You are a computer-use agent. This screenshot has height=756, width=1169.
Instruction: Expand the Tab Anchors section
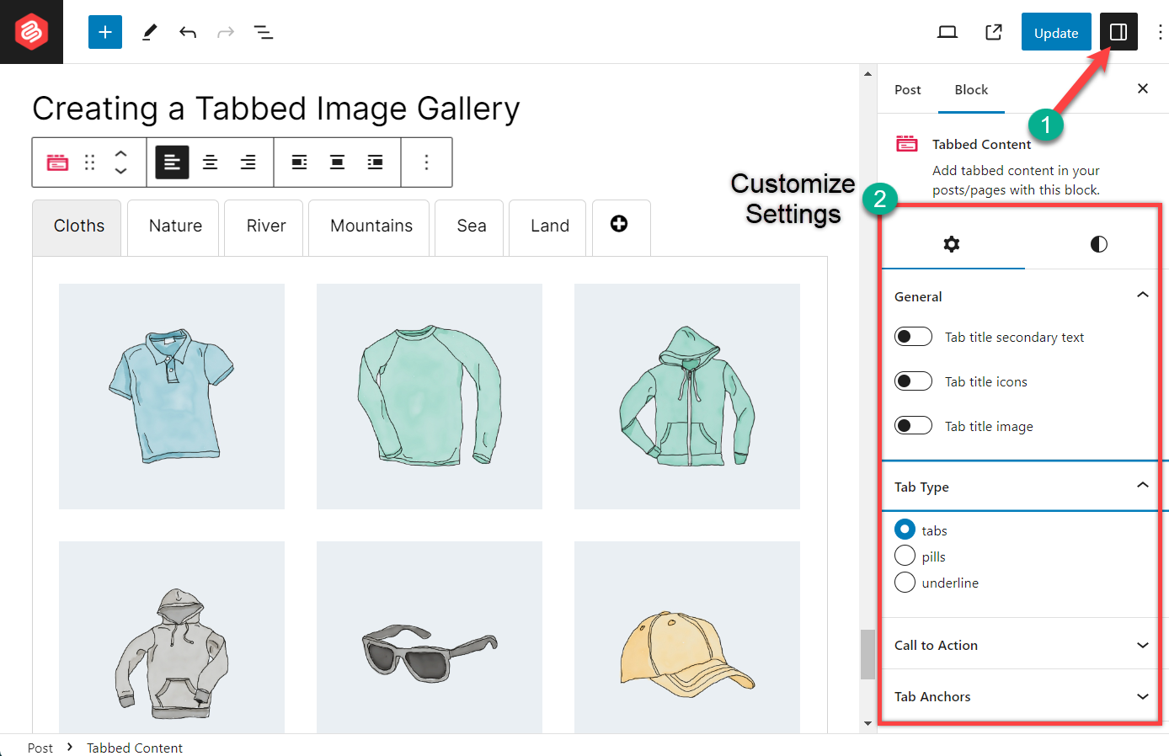(1143, 696)
